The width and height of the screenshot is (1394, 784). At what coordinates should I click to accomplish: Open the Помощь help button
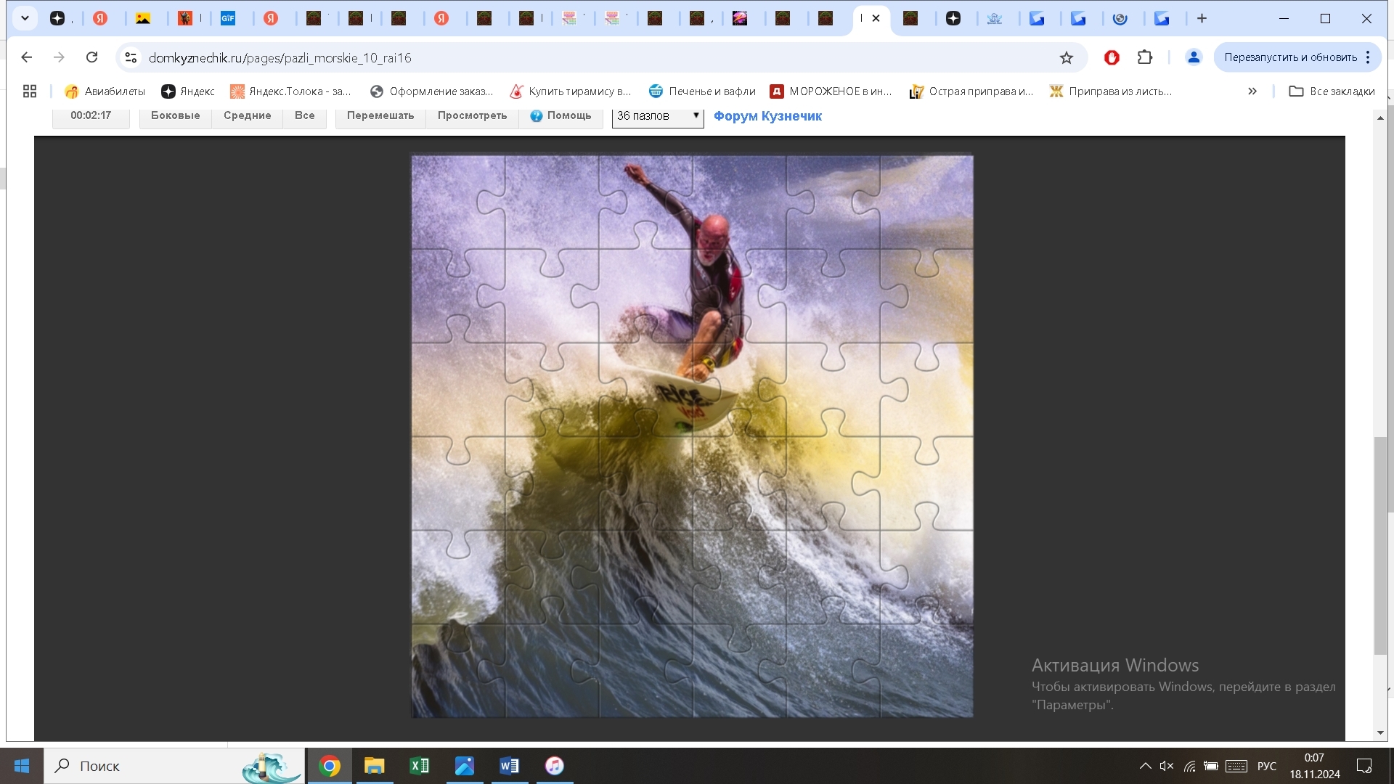point(561,115)
